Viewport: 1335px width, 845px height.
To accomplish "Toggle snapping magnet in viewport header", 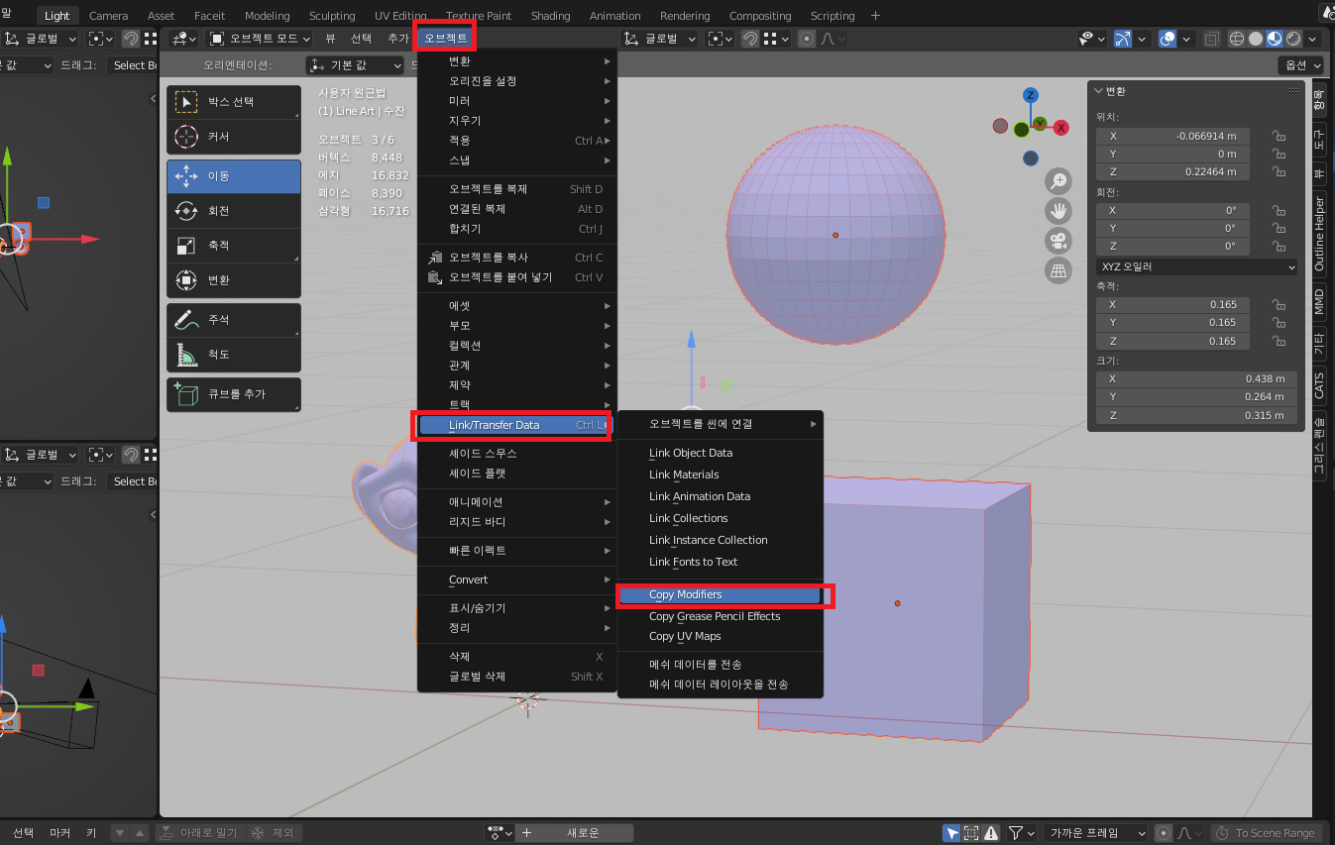I will (x=751, y=39).
